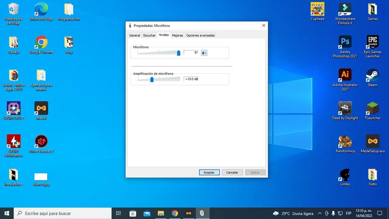
Task: Mute the Micrófono speaker icon button
Action: click(x=204, y=53)
